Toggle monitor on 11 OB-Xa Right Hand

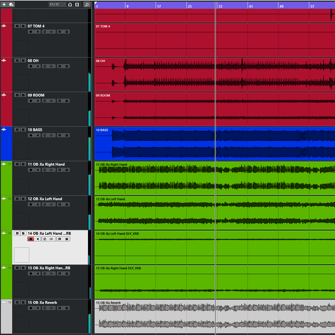pos(38,170)
